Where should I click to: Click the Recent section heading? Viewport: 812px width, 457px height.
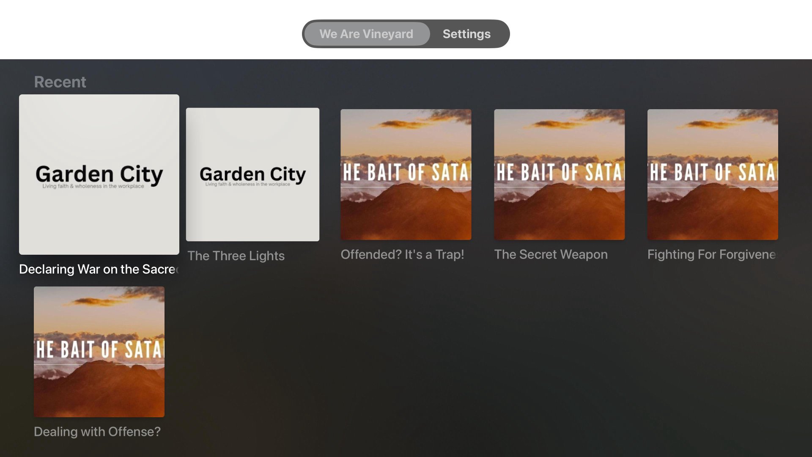tap(60, 82)
